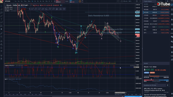The image size is (173, 97).
Task: Open watchlist menu list icon
Action: [x=168, y=1]
